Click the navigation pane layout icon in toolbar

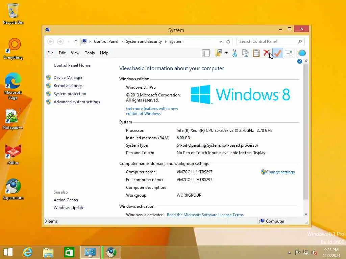tap(205, 53)
